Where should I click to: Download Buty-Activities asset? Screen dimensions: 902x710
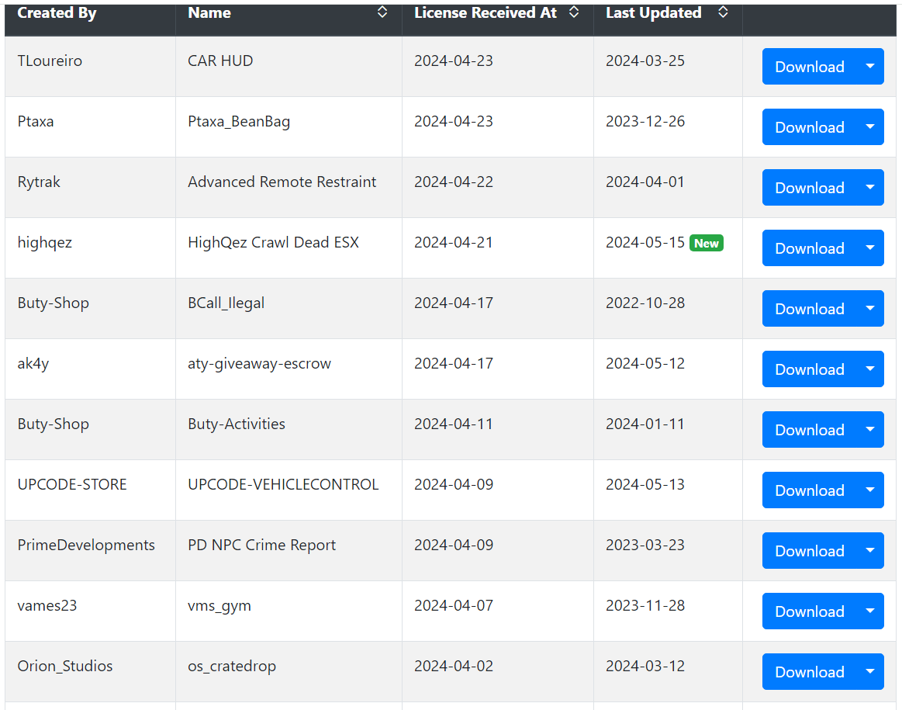(x=810, y=430)
